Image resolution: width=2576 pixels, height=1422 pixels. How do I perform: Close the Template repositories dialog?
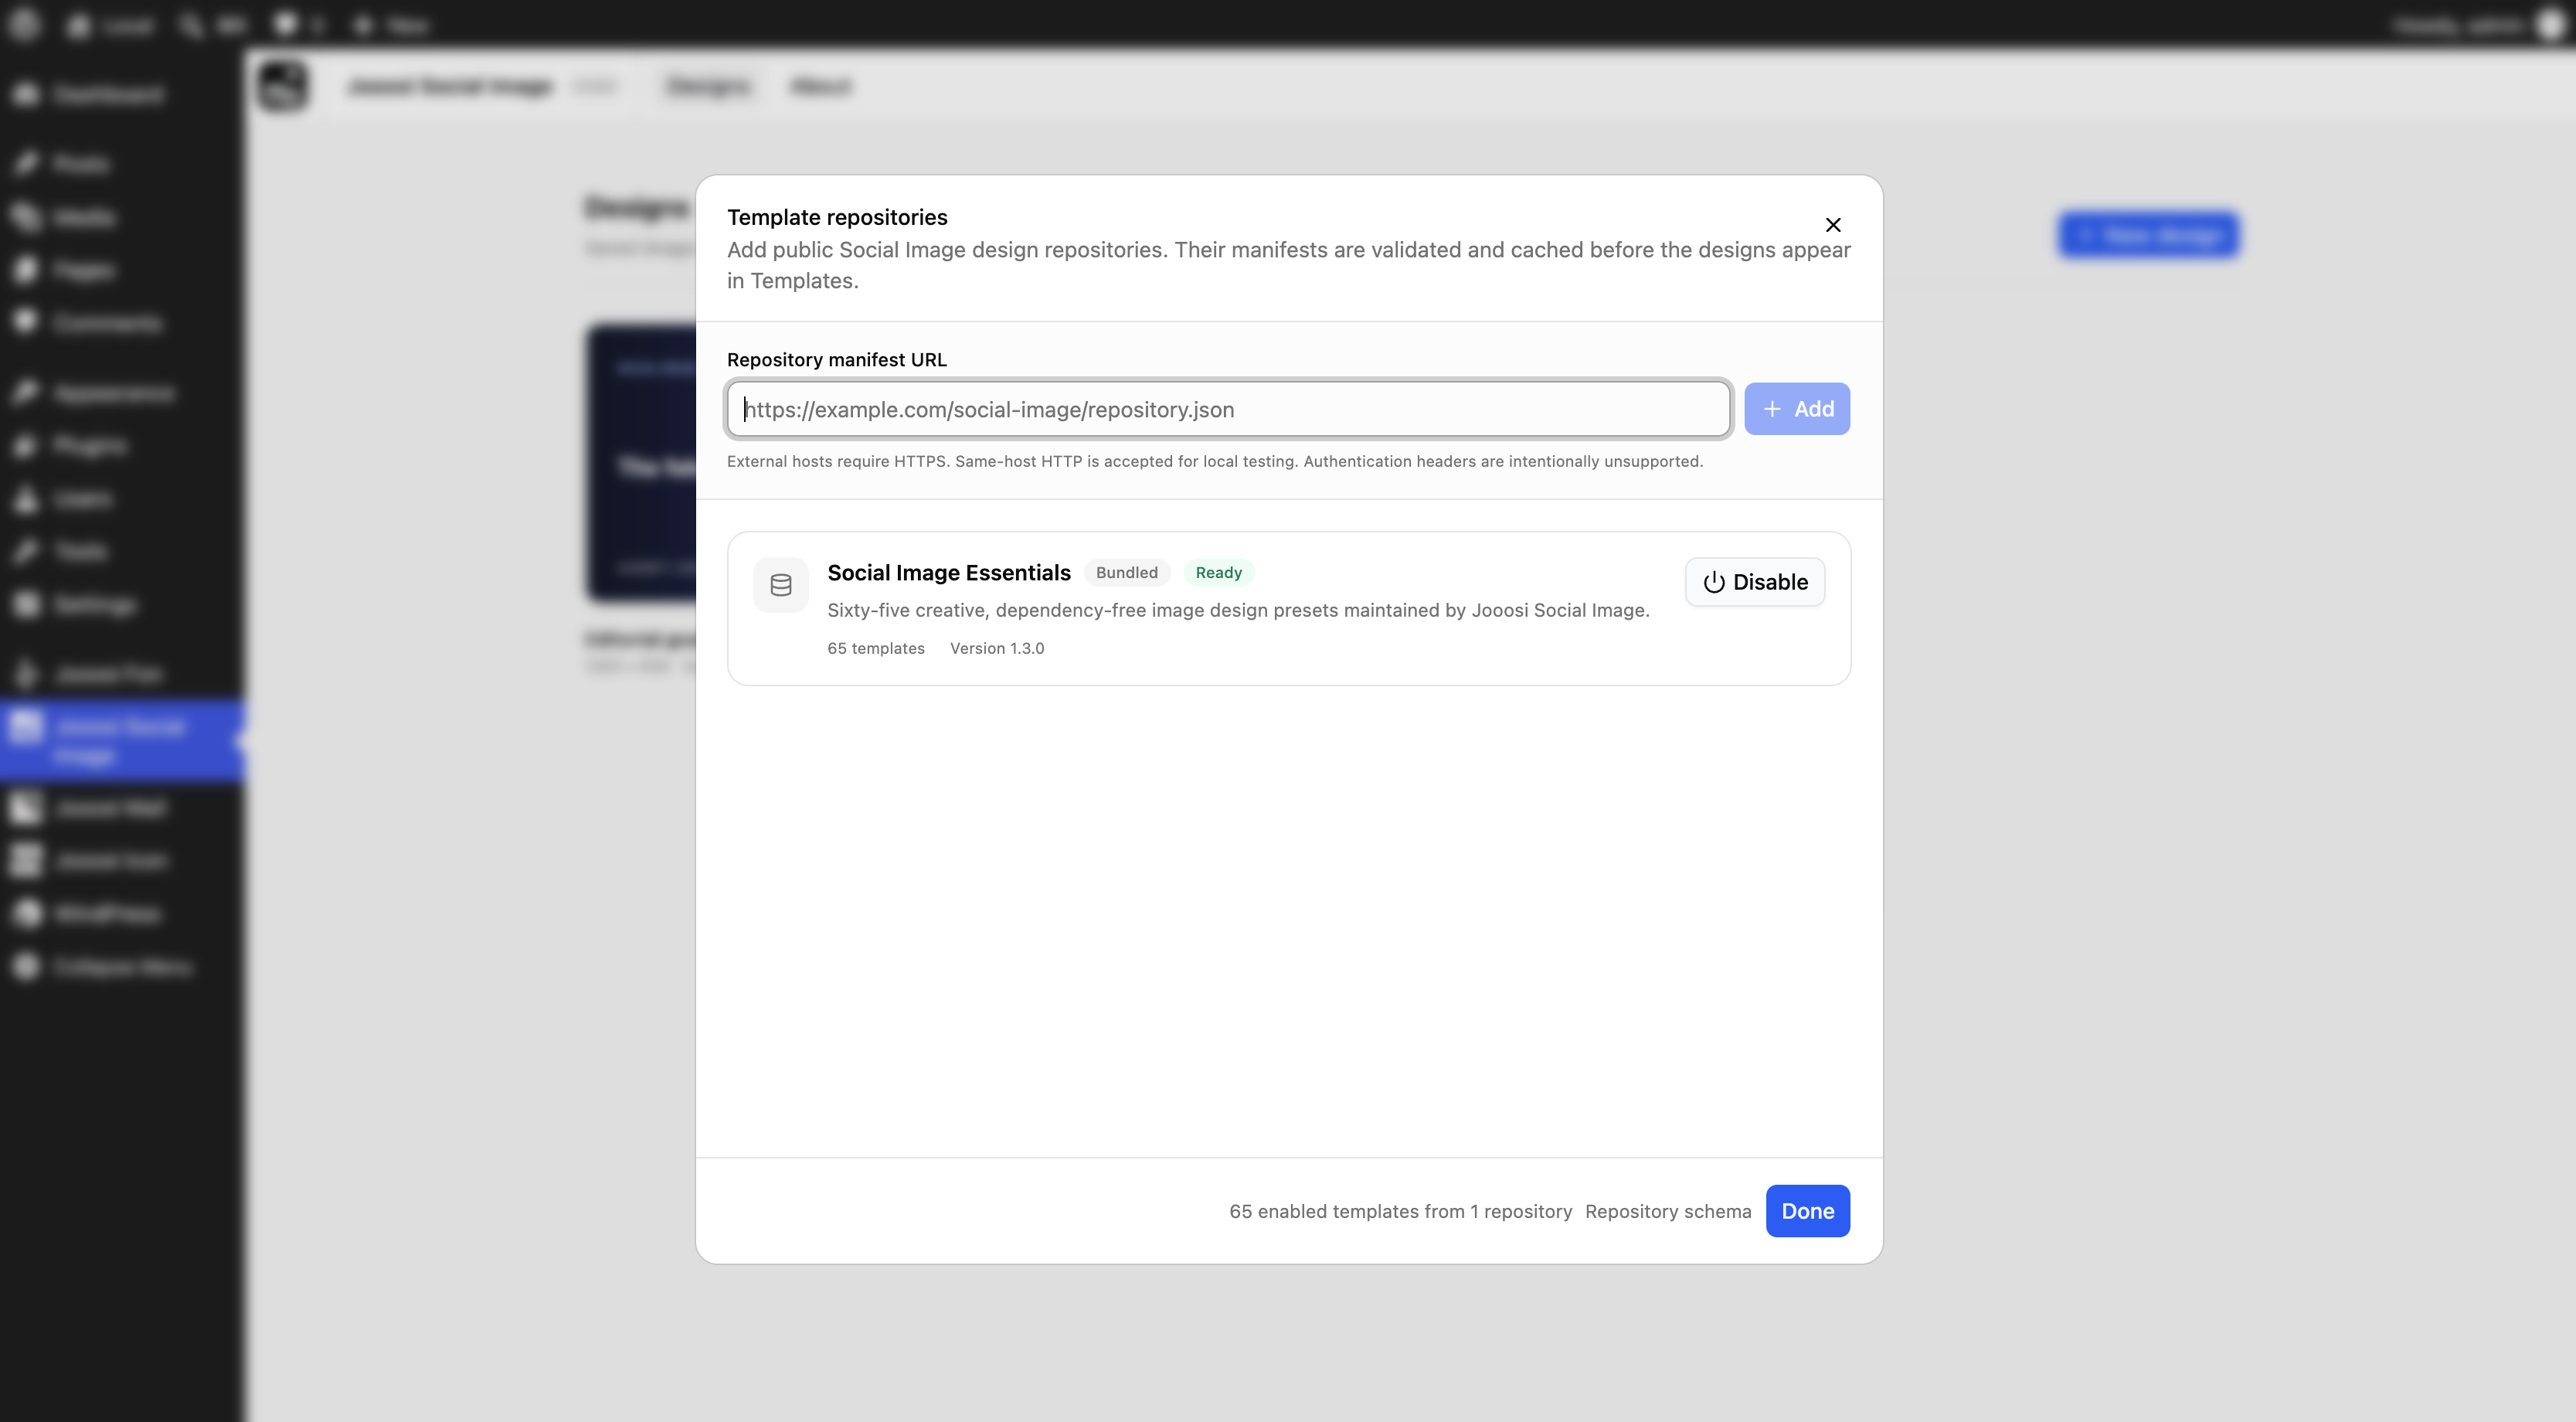(1833, 225)
